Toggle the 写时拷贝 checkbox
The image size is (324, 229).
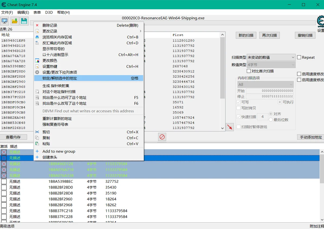pyautogui.click(x=238, y=108)
